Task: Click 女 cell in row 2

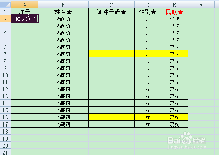Action: 147,18
